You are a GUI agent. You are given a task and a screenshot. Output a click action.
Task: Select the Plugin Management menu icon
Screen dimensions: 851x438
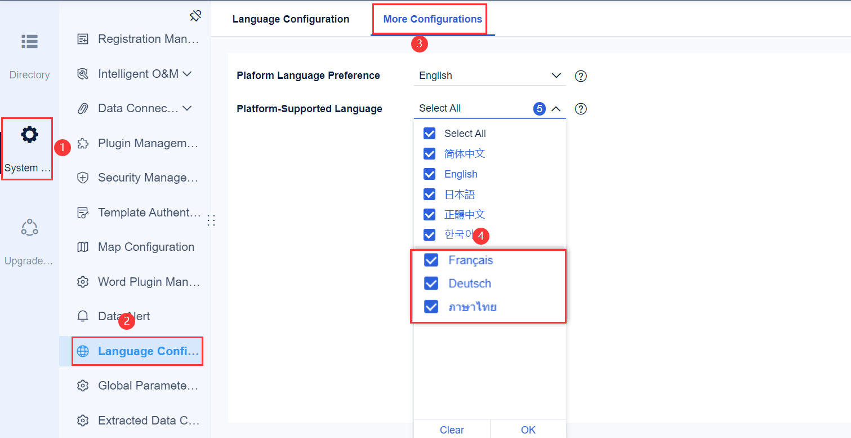coord(84,143)
